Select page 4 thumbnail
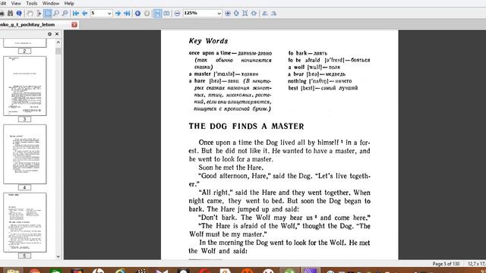 [25, 154]
